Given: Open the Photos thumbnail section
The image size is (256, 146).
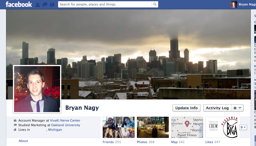Looking at the screenshot, I should tap(153, 127).
